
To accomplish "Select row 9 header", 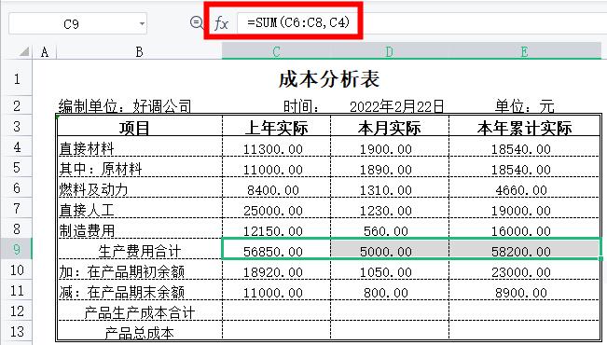I will [16, 249].
